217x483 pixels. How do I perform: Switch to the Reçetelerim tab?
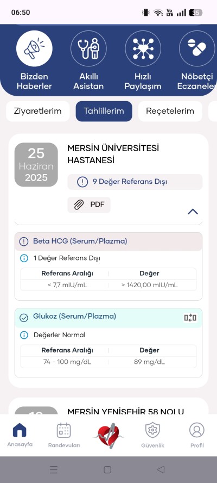tap(170, 111)
